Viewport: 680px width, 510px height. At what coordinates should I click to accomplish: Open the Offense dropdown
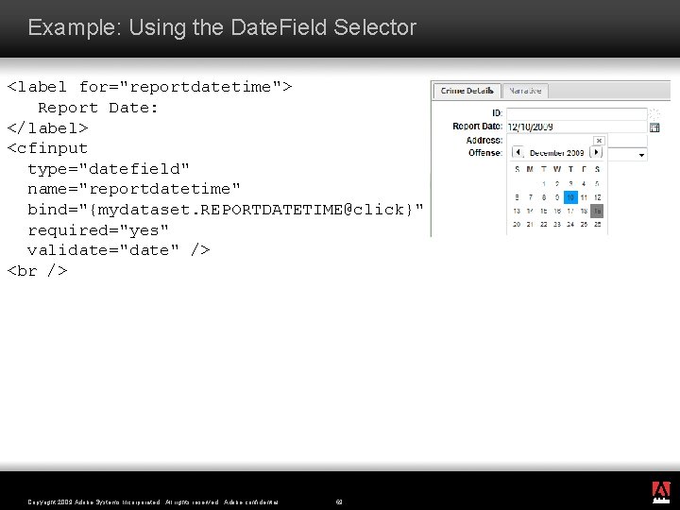pyautogui.click(x=642, y=154)
